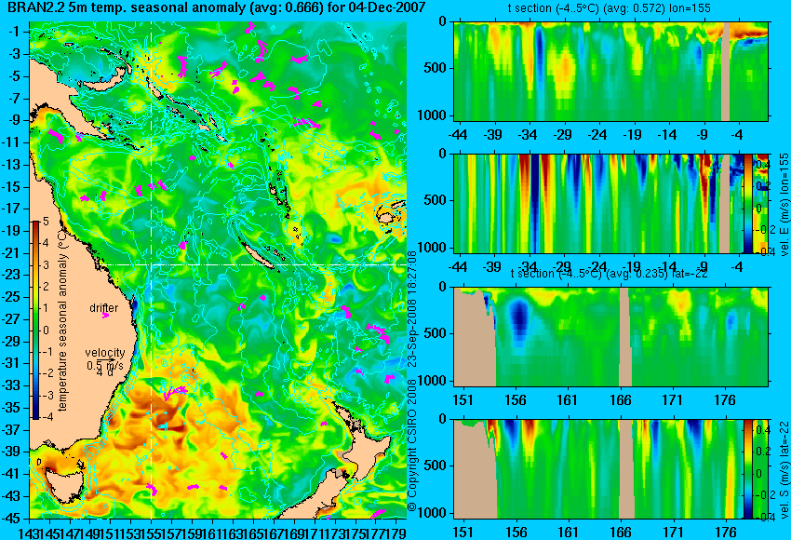Click the '166' longitude tick under the bottom velocity panel

coord(621,532)
